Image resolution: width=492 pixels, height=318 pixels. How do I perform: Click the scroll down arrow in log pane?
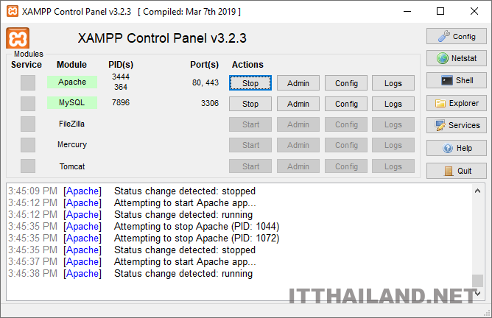[x=477, y=294]
